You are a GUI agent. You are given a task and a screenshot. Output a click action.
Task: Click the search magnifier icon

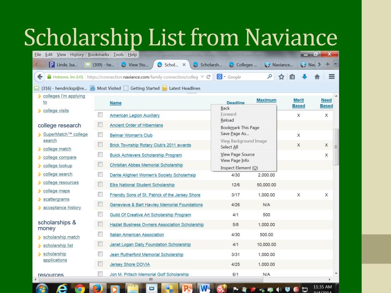click(x=270, y=76)
